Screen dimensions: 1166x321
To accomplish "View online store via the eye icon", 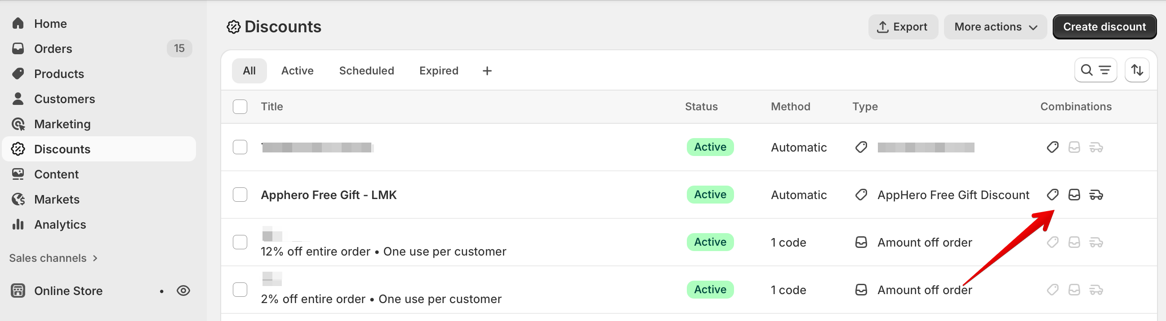I will coord(183,291).
